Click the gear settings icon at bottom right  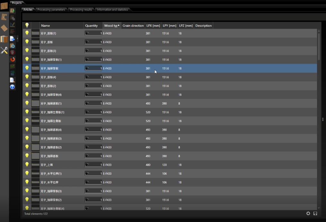(x=308, y=214)
